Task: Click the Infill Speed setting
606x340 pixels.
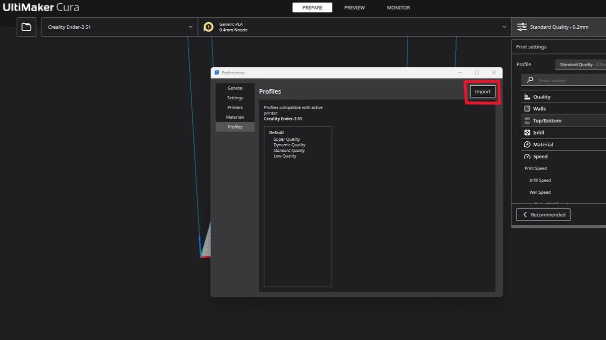Action: tap(540, 180)
